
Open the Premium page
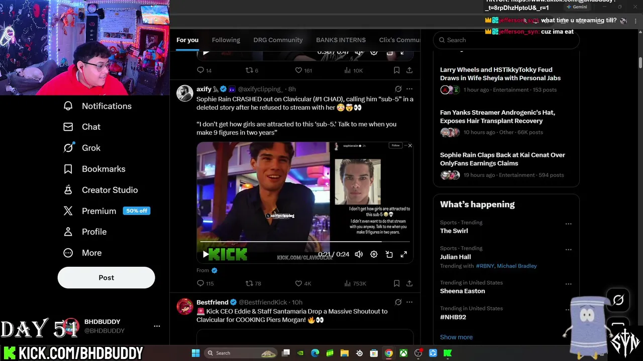[106, 211]
